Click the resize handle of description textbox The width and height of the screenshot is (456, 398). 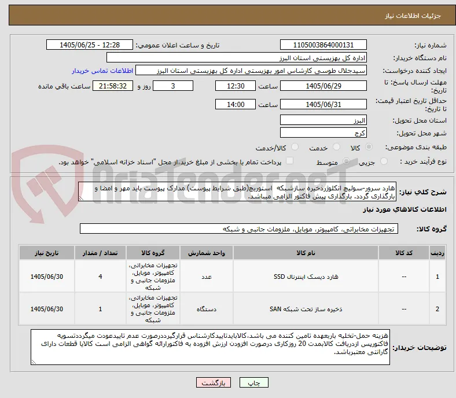[x=81, y=198]
